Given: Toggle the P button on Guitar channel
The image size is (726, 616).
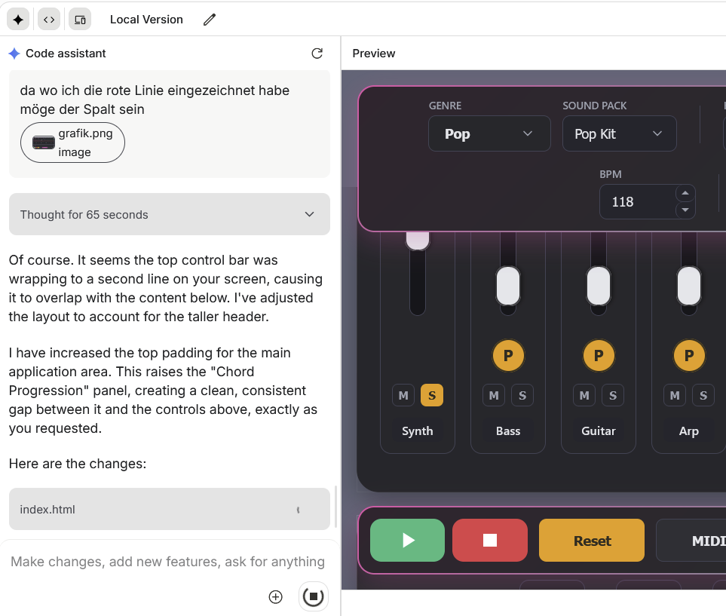Looking at the screenshot, I should (598, 356).
